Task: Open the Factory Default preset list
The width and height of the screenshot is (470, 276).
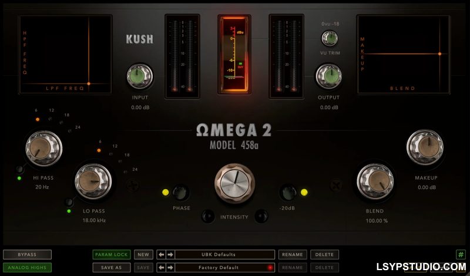Action: pos(225,267)
